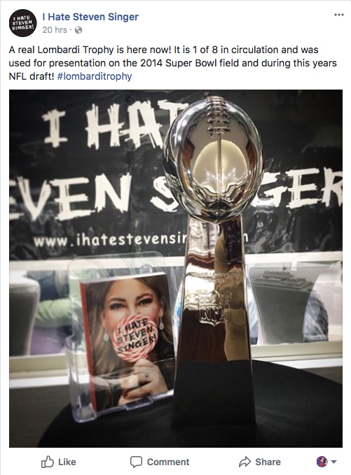This screenshot has height=475, width=351.
Task: Click the small round acting-as profile avatar
Action: 322,462
